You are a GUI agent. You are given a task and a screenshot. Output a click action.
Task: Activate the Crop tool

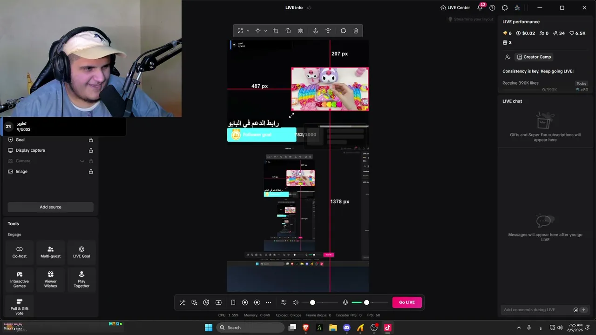pos(276,31)
